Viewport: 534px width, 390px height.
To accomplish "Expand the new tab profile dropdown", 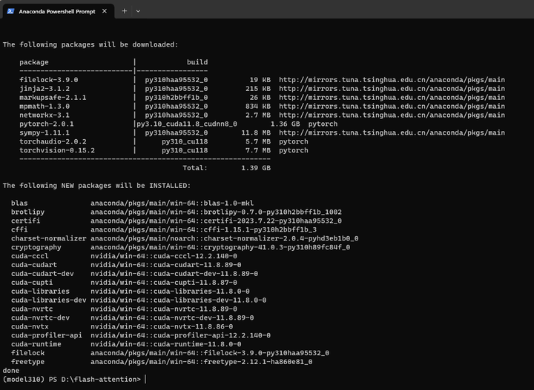I will [x=138, y=11].
